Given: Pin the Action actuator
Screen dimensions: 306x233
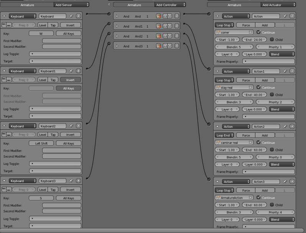Looking at the screenshot, I should [x=285, y=16].
